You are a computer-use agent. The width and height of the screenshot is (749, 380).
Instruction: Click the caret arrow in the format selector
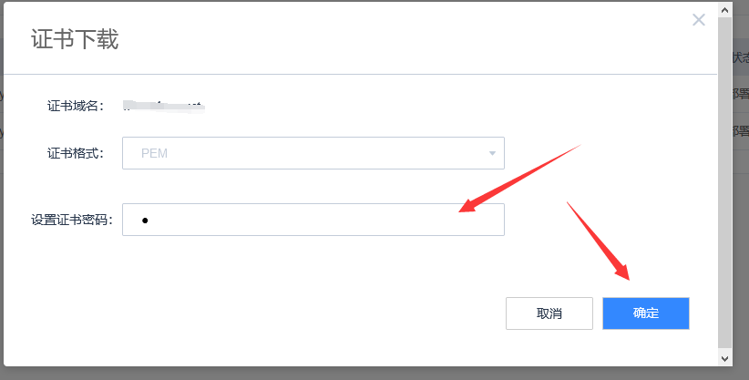[492, 153]
